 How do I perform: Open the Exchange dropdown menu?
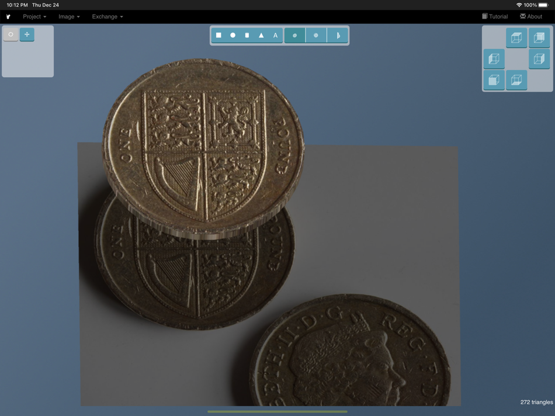[107, 16]
